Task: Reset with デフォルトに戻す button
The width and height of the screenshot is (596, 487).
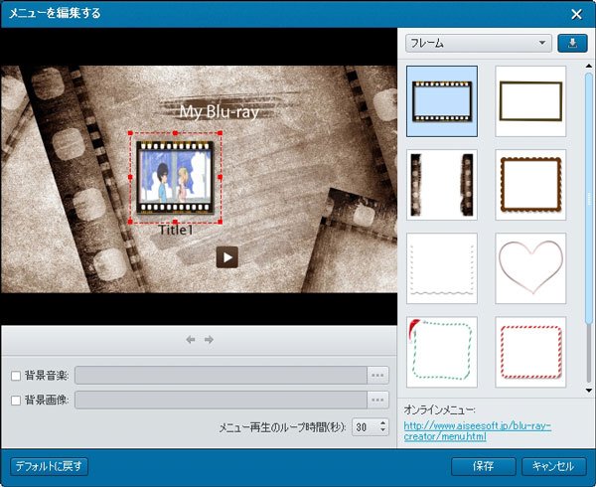Action: coord(49,465)
